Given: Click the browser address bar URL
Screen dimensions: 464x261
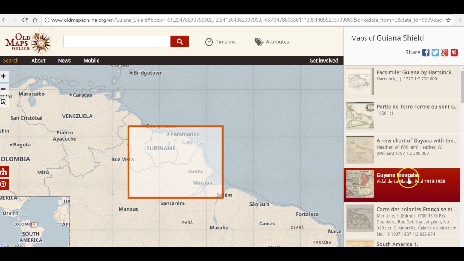Looking at the screenshot, I should 246,20.
